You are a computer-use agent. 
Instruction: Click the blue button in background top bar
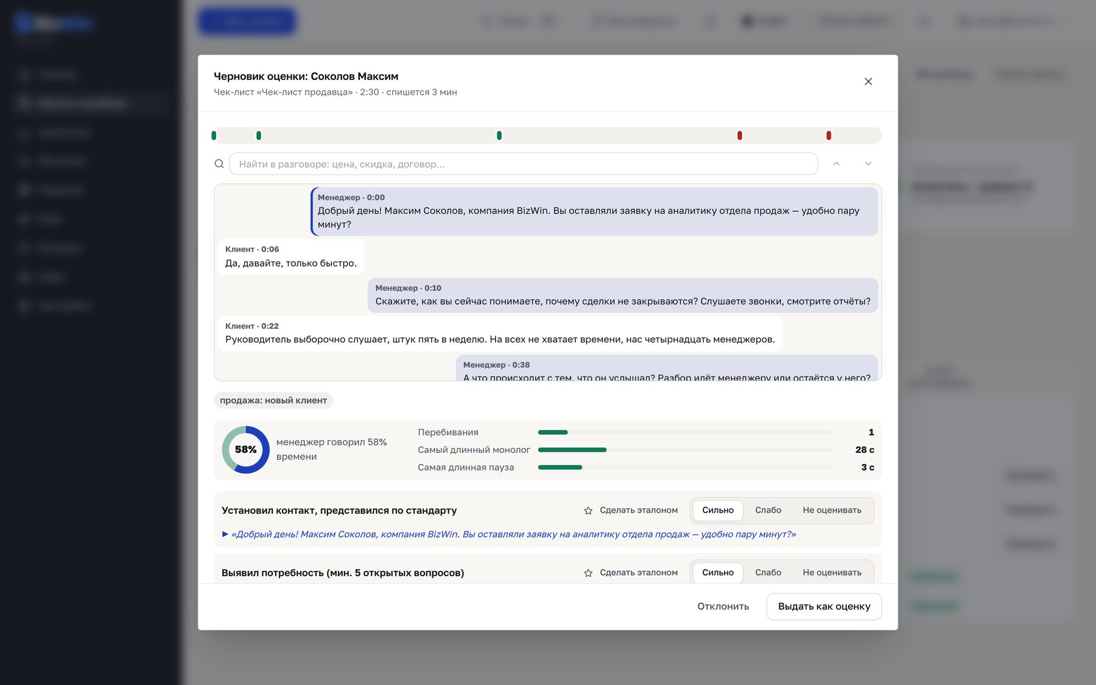[247, 21]
